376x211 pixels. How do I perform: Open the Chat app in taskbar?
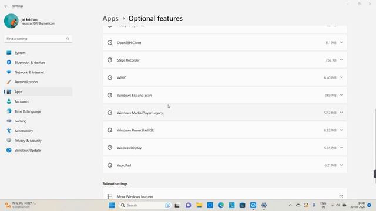pos(188,205)
